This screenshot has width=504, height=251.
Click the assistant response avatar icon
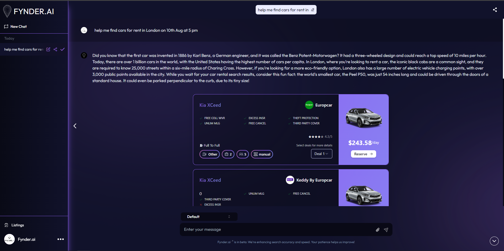[x=84, y=55]
